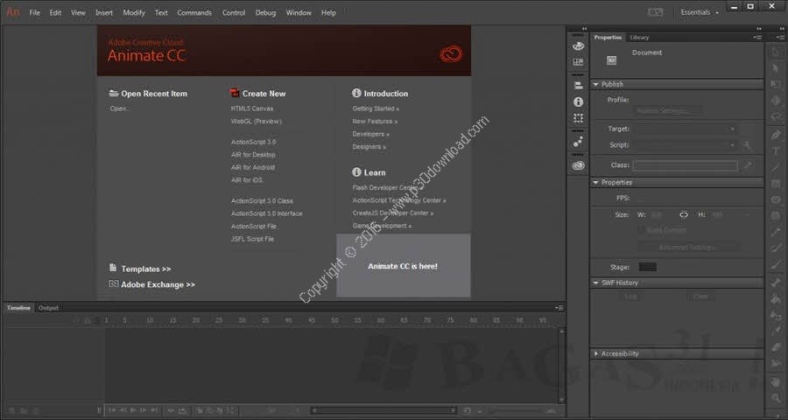Open the CC Libraries icon in dock

point(578,165)
